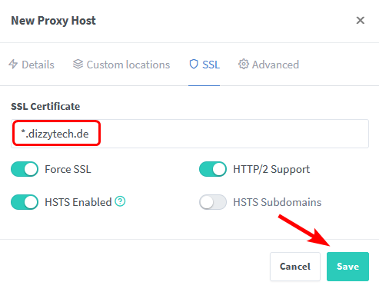Screen dimensions: 379x292
Task: Open the Details tab
Action: [x=32, y=65]
